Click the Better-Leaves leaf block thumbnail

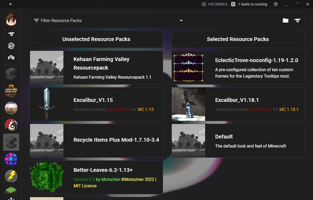point(47,177)
